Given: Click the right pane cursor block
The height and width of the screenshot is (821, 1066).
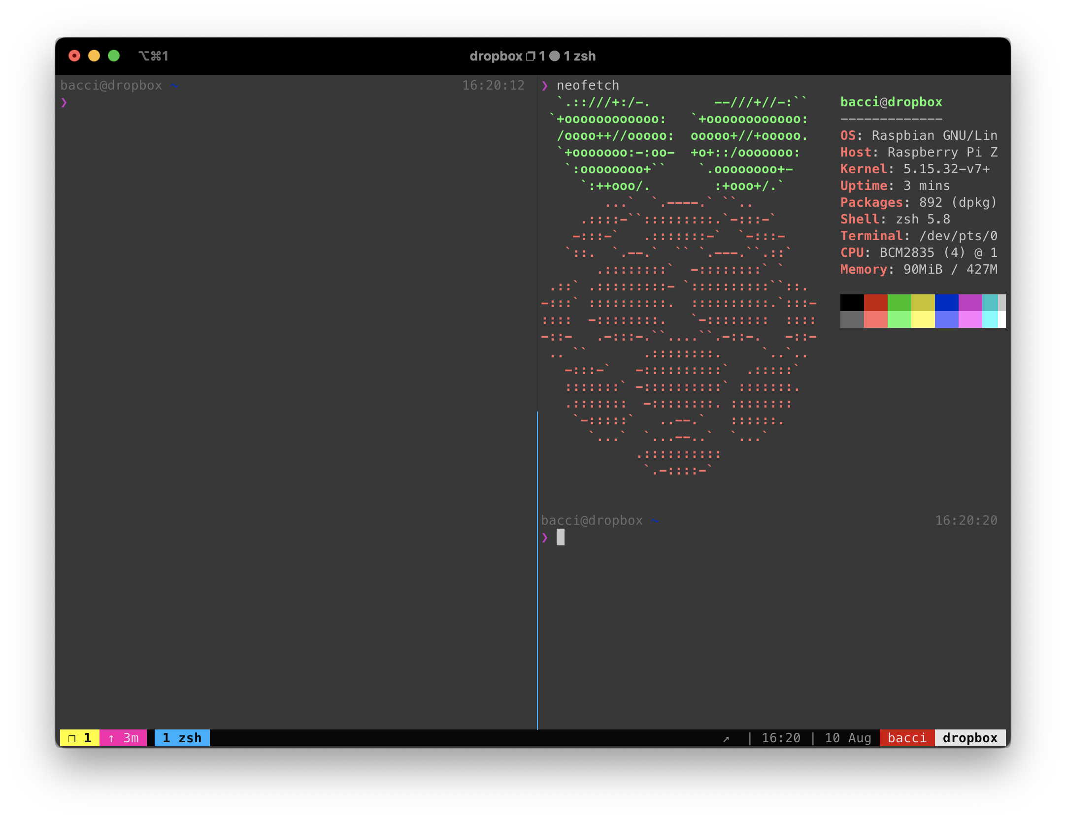Looking at the screenshot, I should (x=561, y=537).
